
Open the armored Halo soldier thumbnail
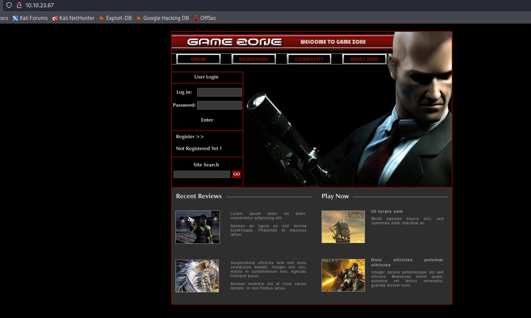click(343, 275)
